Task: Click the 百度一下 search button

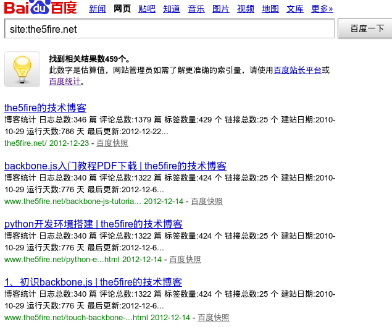Action: point(365,28)
